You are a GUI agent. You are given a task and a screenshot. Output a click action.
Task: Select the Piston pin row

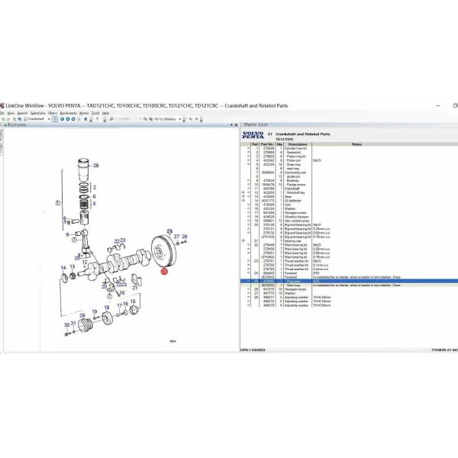349,160
